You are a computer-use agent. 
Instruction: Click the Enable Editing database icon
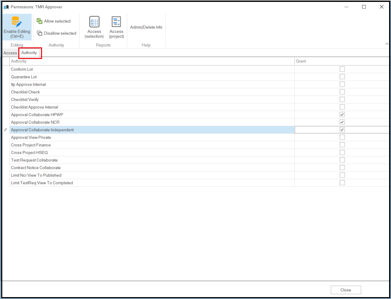click(17, 22)
